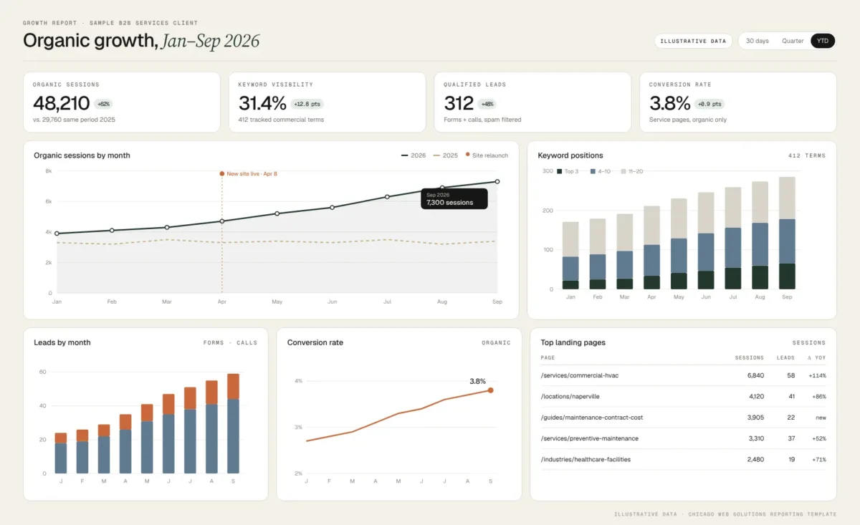Click the Sep 2026 7,300 sessions tooltip

454,198
